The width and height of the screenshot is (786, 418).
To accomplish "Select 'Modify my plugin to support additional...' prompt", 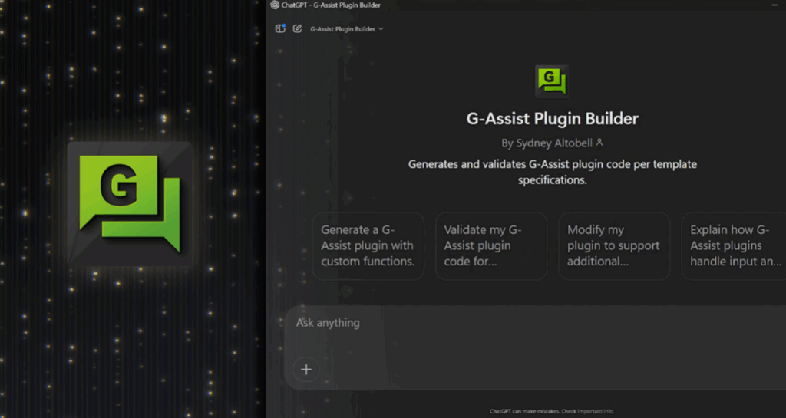I will [614, 245].
